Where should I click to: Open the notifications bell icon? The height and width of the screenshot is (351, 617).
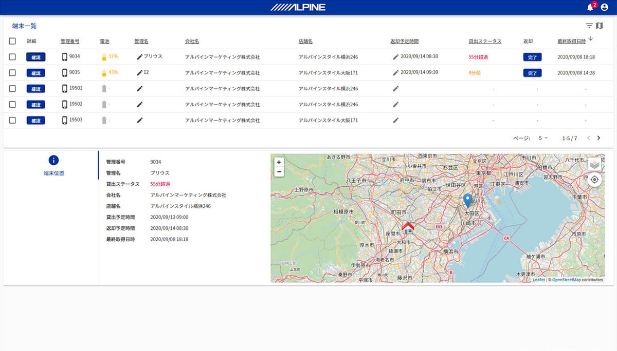point(590,7)
